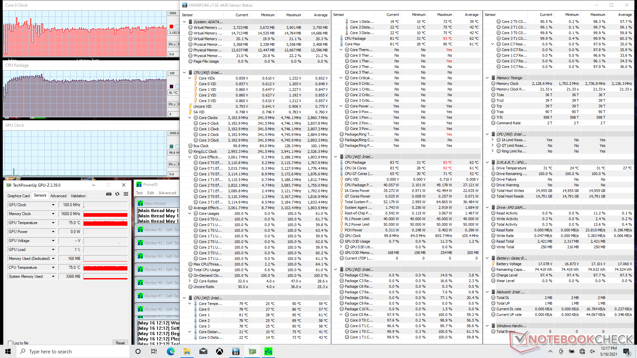Click the purple color swatch in CPU Package graph
Image resolution: width=637 pixels, height=358 pixels.
(x=172, y=87)
